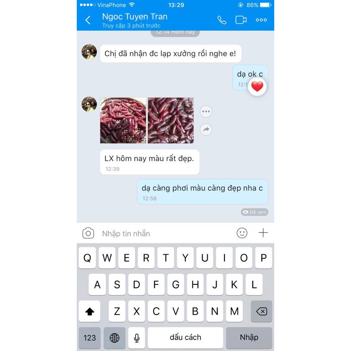
Task: Open the emoji sticker picker
Action: click(242, 233)
